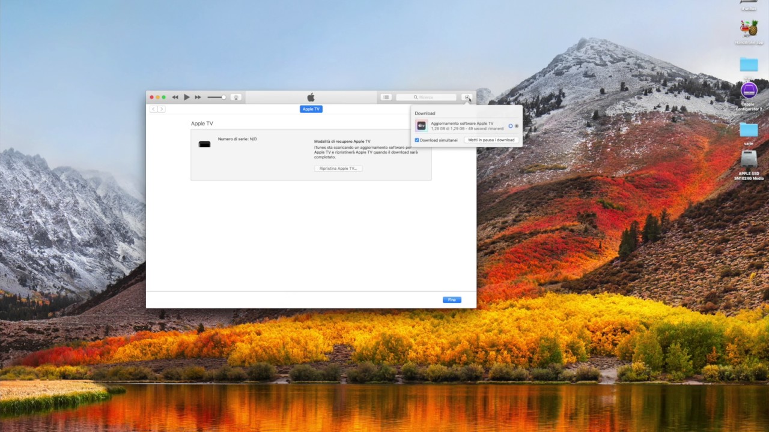
Task: Click the Aggiornamento software Apple TV title
Action: pyautogui.click(x=462, y=123)
